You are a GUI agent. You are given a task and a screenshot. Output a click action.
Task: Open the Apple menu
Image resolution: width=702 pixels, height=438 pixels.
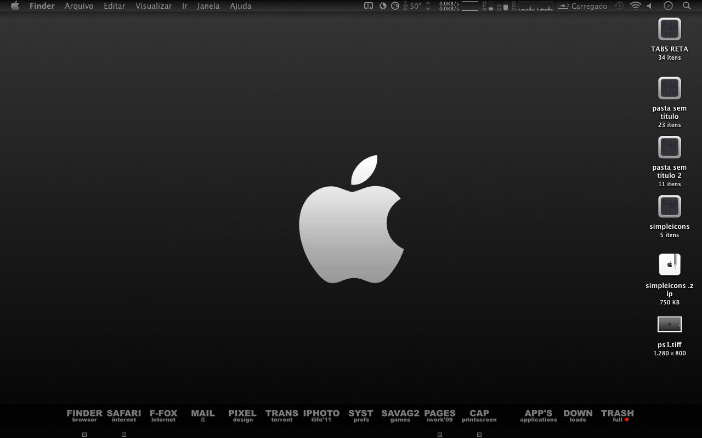(x=15, y=6)
